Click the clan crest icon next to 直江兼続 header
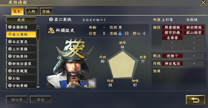Image resolution: width=208 pixels, height=108 pixels. coord(51,20)
